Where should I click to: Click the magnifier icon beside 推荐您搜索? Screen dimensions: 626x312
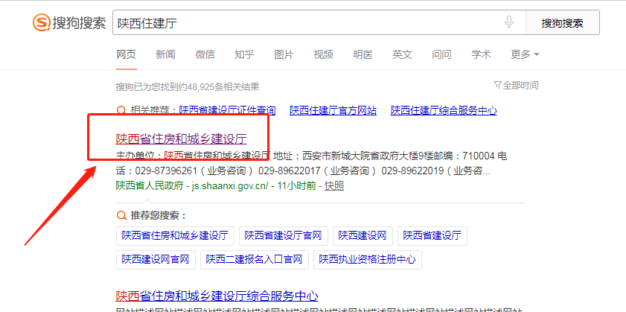tap(121, 216)
